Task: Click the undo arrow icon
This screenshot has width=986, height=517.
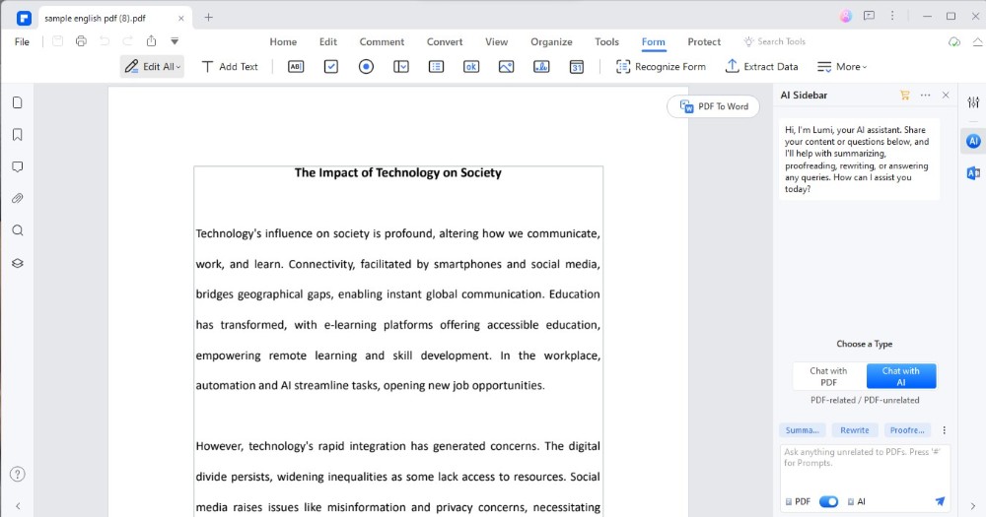Action: 105,41
